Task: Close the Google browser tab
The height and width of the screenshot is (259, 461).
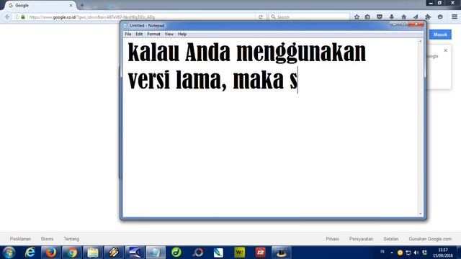Action: tap(71, 5)
